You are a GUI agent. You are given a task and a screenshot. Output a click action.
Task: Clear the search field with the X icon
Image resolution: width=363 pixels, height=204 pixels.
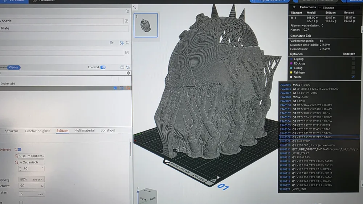129,73
